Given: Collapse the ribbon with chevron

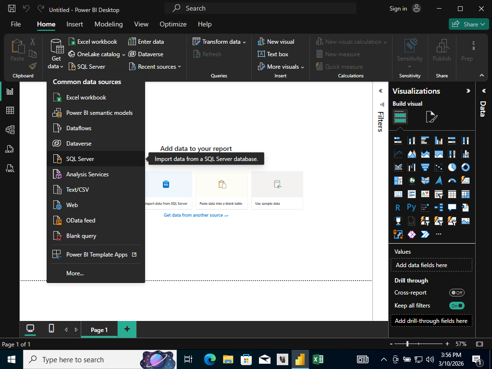Looking at the screenshot, I should pos(481,75).
